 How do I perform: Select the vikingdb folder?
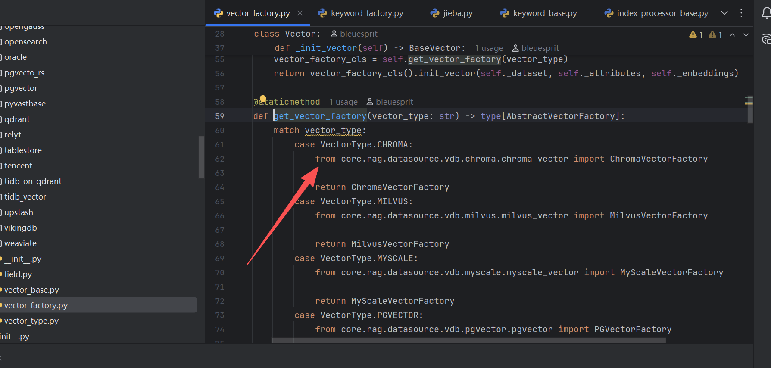coord(20,228)
